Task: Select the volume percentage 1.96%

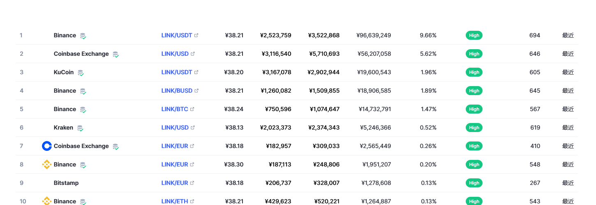Action: pyautogui.click(x=428, y=72)
